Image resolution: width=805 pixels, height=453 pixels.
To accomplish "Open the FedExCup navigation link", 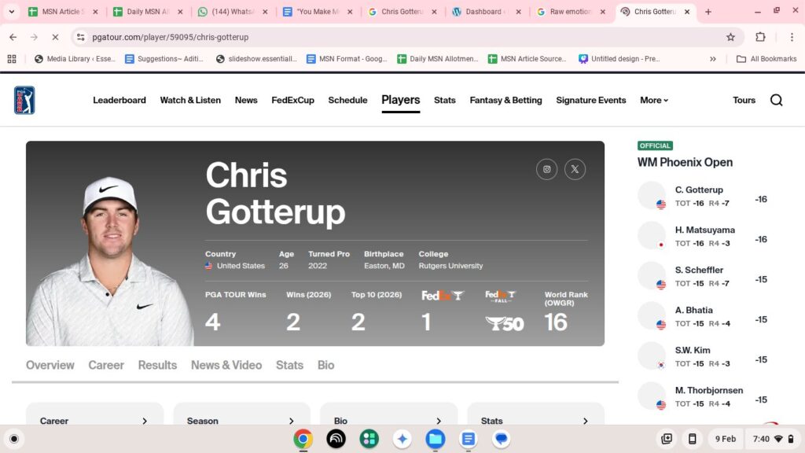I will tap(292, 100).
